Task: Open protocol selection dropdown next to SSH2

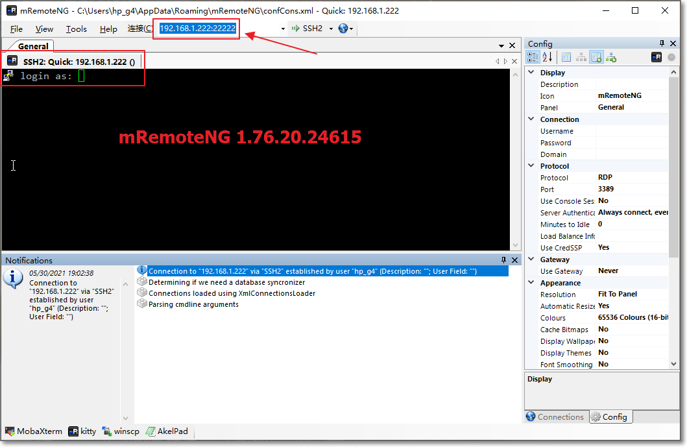Action: (331, 29)
